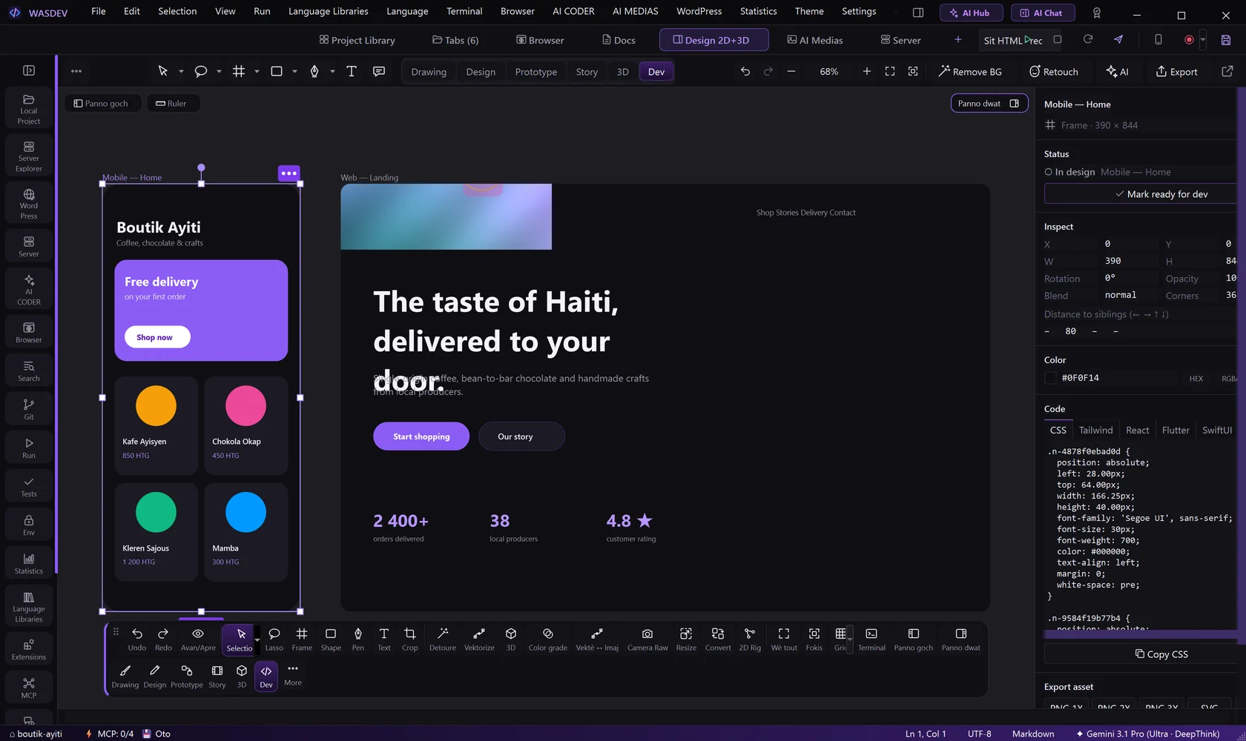
Task: Open Word Press sidebar panel
Action: click(x=29, y=205)
